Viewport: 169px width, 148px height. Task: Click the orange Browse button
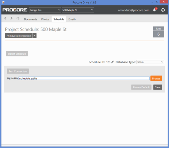coord(156,78)
